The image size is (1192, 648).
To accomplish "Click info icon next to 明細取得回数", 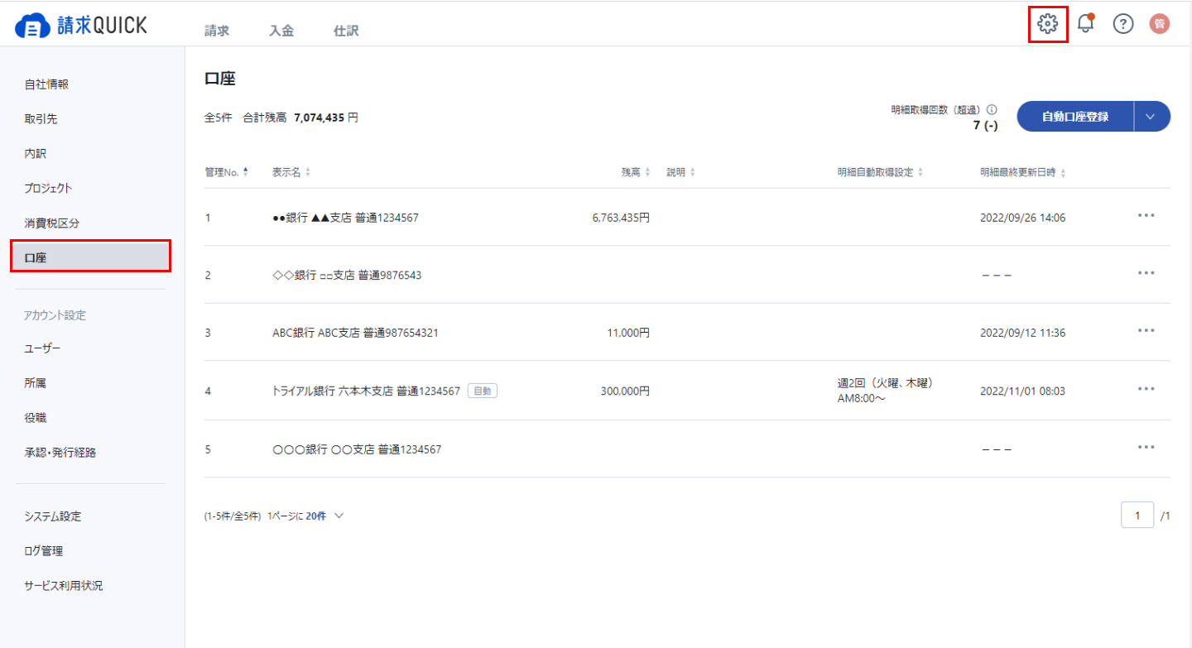I will 992,109.
